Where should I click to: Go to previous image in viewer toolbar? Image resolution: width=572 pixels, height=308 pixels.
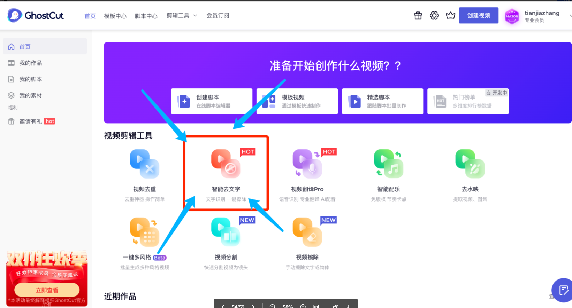tap(223, 306)
